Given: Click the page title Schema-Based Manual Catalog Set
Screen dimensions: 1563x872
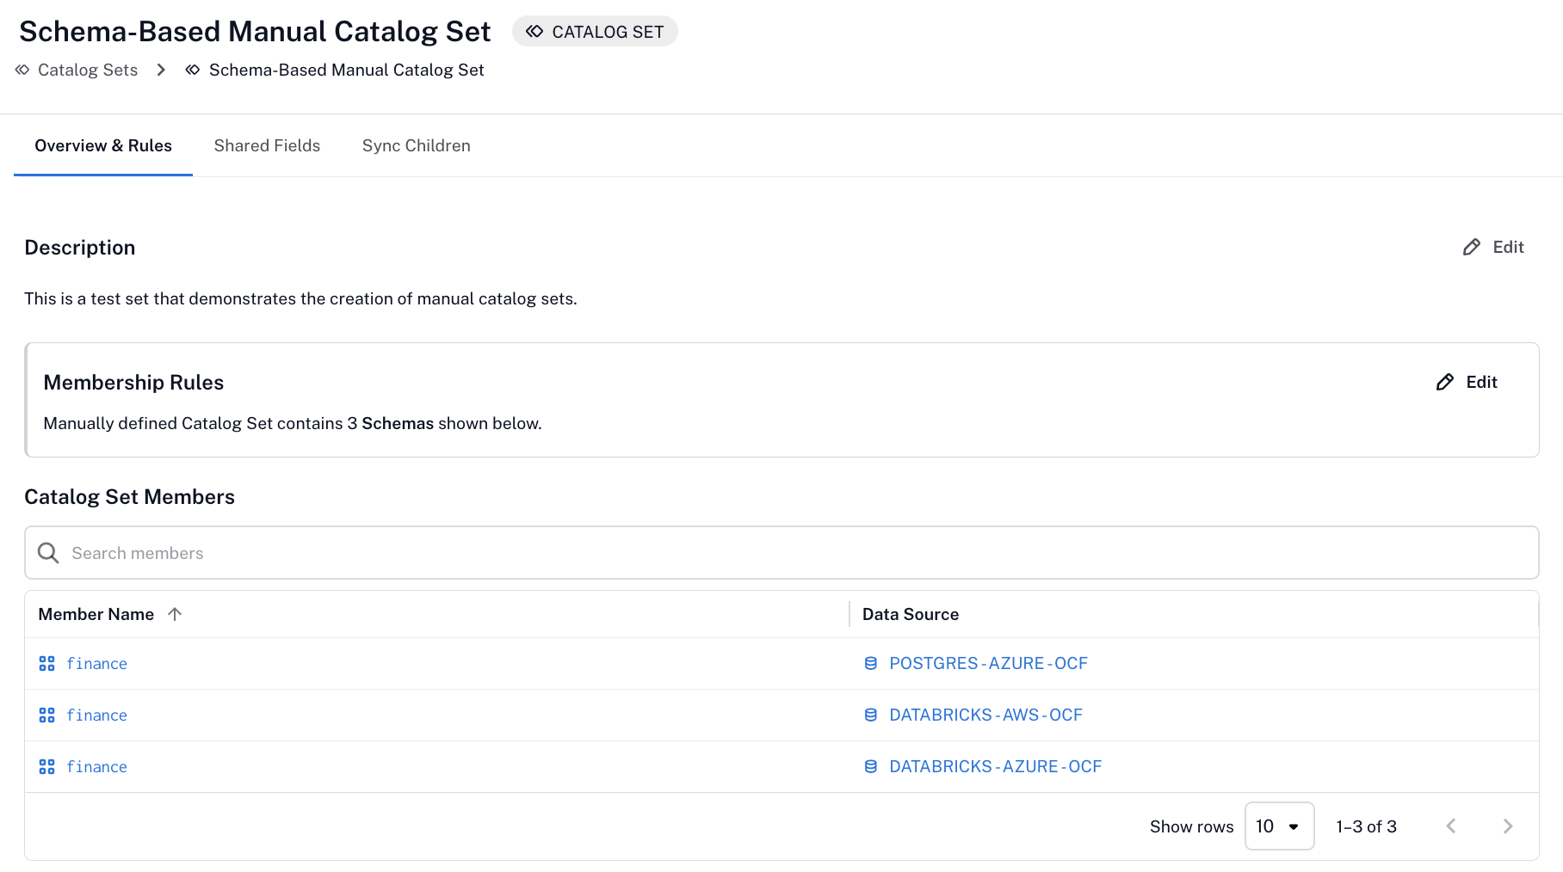Looking at the screenshot, I should 255,32.
